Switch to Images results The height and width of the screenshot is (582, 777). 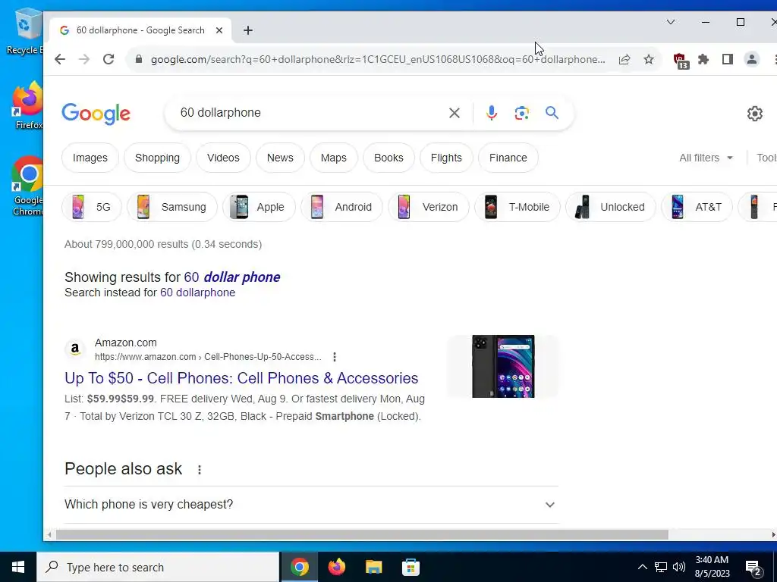[90, 158]
